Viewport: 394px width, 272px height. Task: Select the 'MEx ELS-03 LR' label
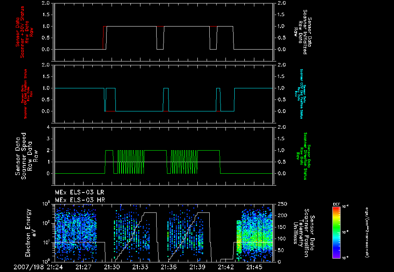pos(79,192)
